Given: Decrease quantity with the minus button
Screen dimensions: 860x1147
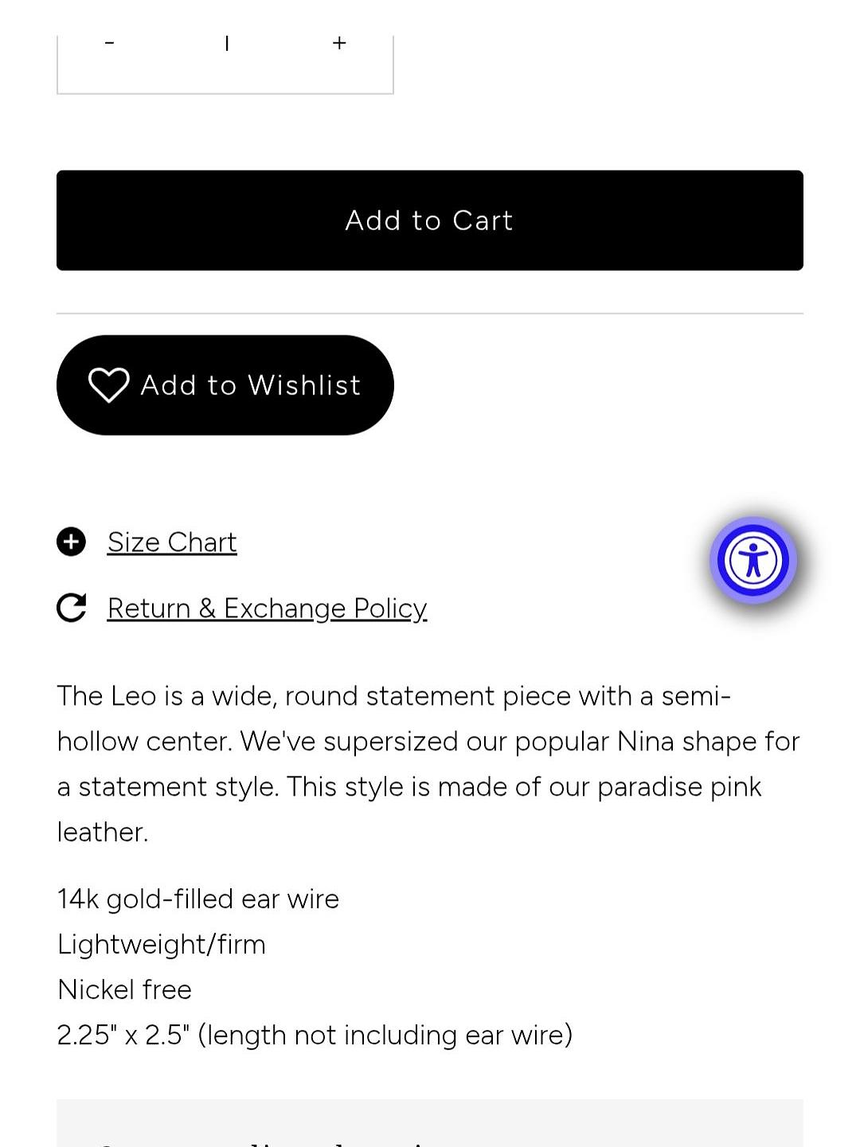Looking at the screenshot, I should pos(110,44).
